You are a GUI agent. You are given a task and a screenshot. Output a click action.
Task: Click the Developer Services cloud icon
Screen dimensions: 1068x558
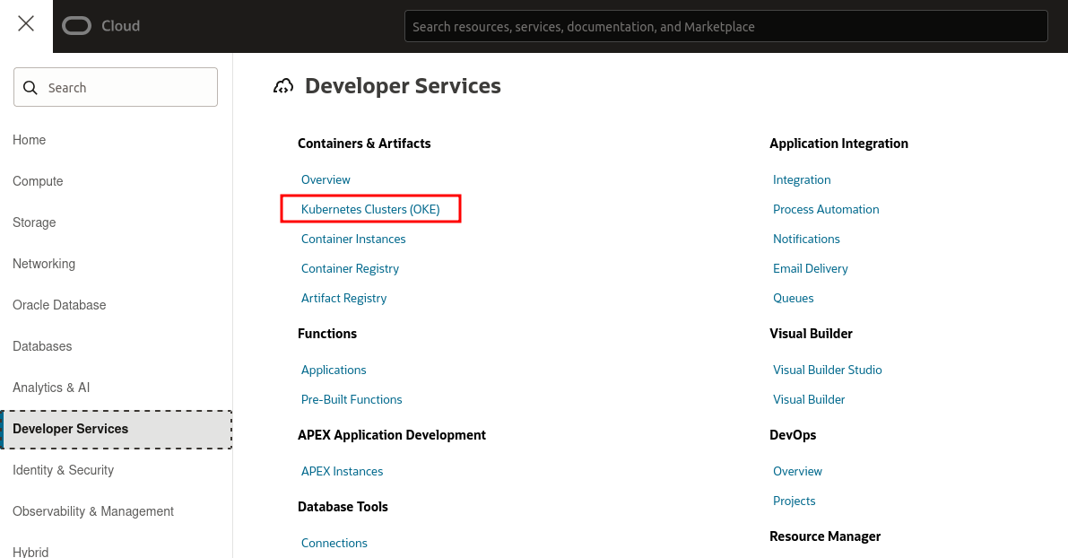(x=283, y=86)
